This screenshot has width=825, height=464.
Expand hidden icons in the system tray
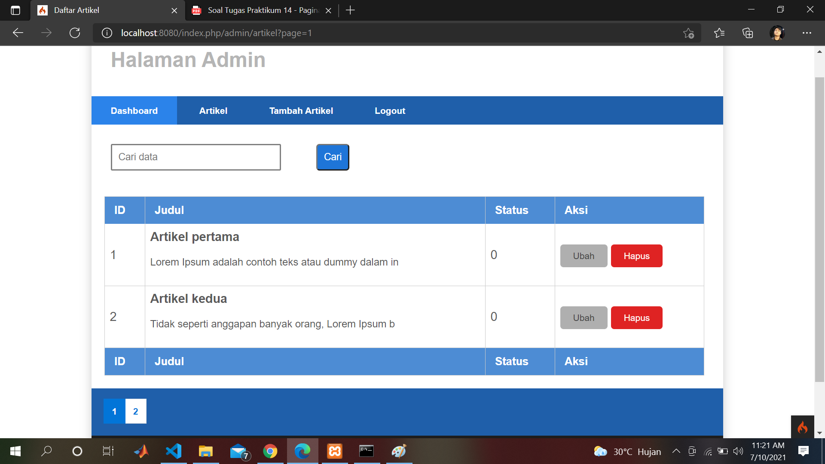(x=676, y=452)
